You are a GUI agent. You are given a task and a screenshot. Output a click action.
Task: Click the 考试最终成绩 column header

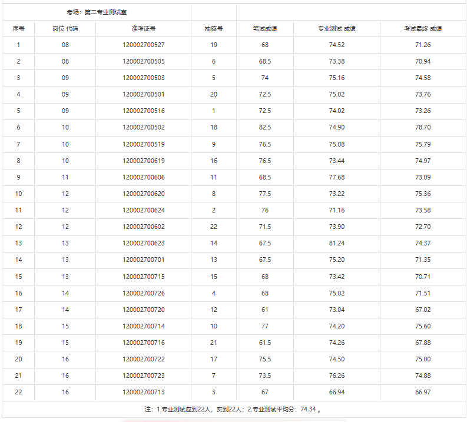click(423, 28)
